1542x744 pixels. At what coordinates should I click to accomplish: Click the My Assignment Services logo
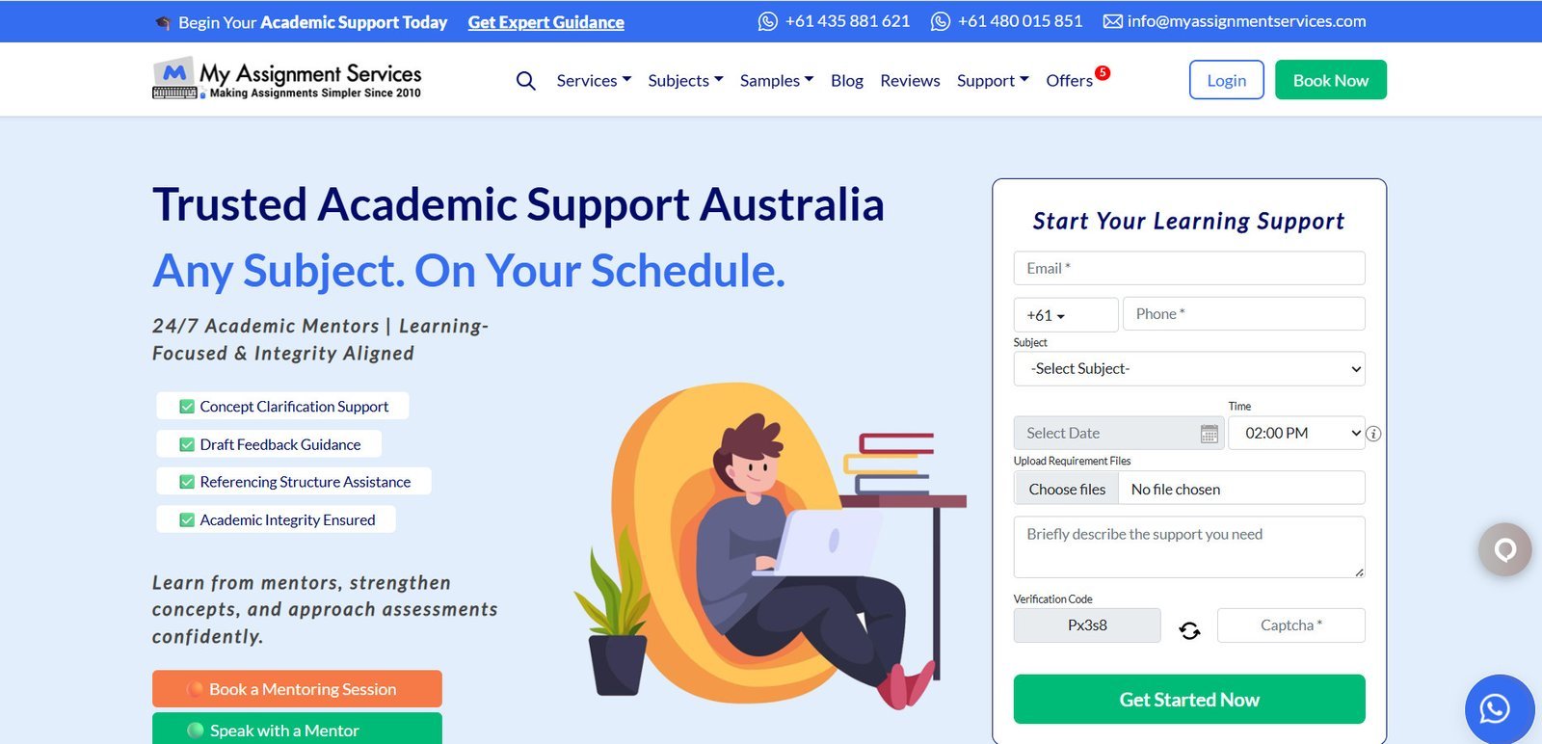(287, 80)
